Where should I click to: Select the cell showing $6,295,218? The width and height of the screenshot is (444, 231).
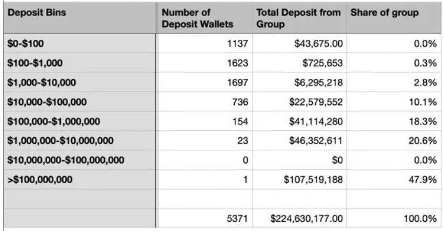(x=299, y=82)
